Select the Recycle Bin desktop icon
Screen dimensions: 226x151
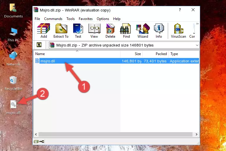tap(14, 83)
